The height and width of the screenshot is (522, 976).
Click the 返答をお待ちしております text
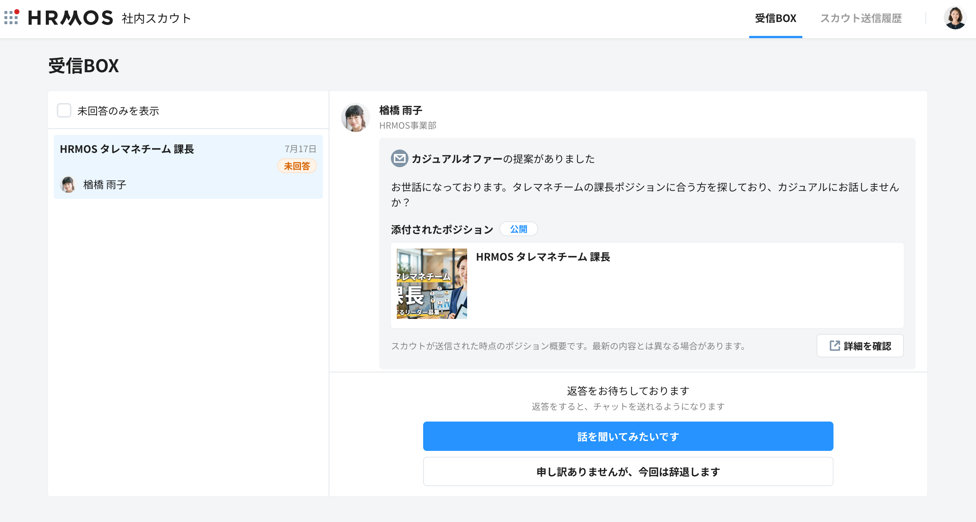[628, 391]
